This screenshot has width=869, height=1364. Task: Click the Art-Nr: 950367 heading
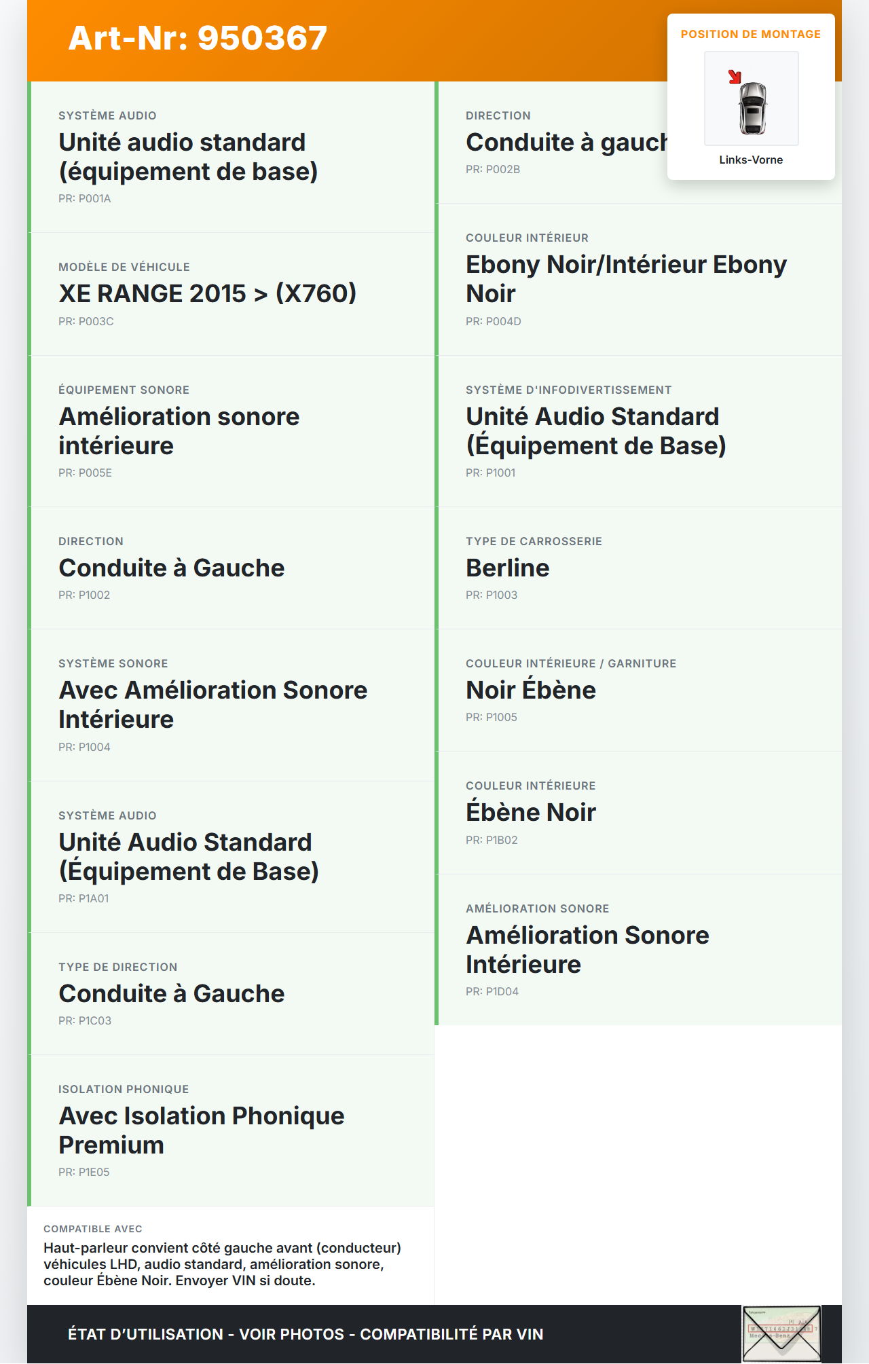coord(198,38)
